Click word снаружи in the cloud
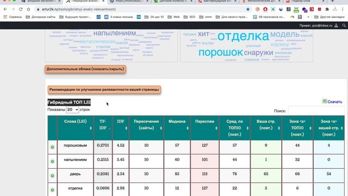 (258, 53)
